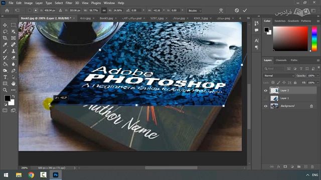The width and height of the screenshot is (321, 180).
Task: Open the layer filter Kind dropdown
Action: (x=274, y=69)
